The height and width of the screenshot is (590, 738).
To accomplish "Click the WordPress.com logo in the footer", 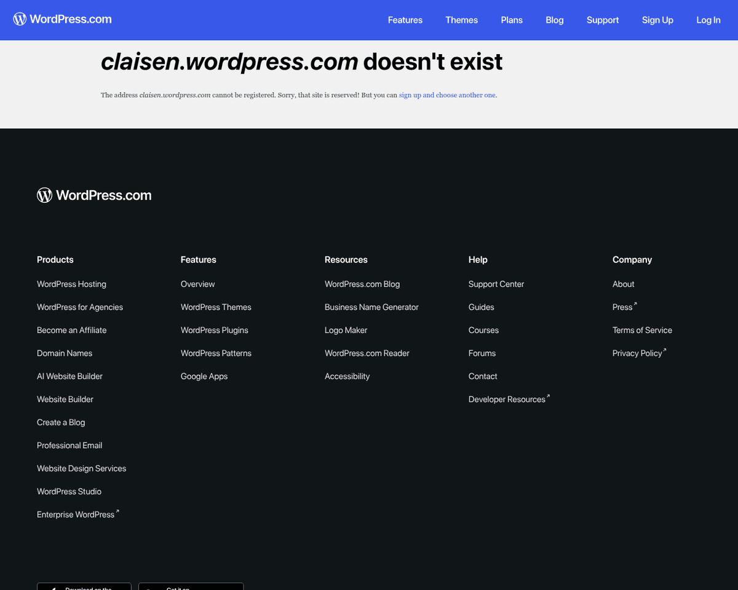I will [x=94, y=195].
